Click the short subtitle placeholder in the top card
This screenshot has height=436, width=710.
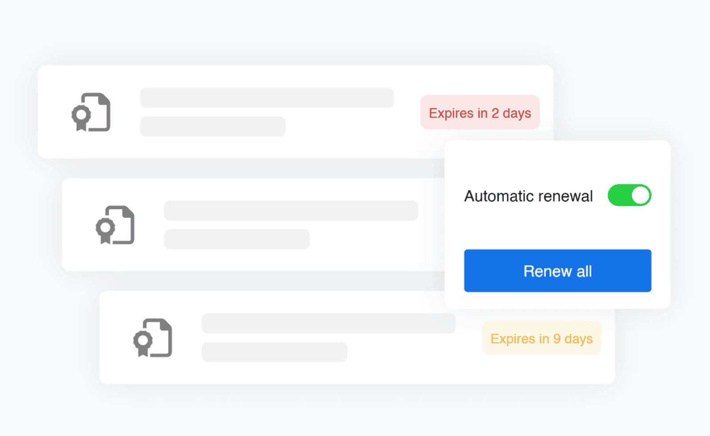[213, 127]
